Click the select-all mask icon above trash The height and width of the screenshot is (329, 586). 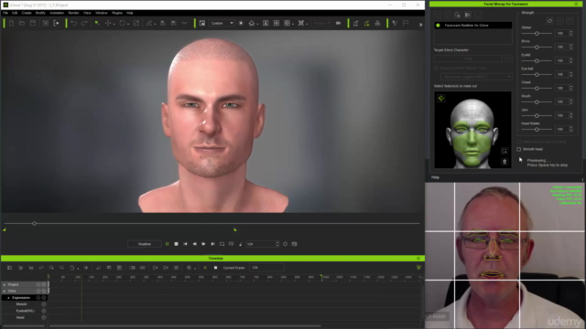(x=505, y=151)
